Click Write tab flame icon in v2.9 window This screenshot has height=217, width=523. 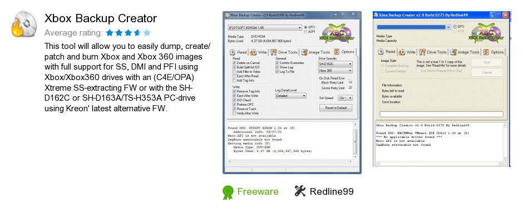253,52
